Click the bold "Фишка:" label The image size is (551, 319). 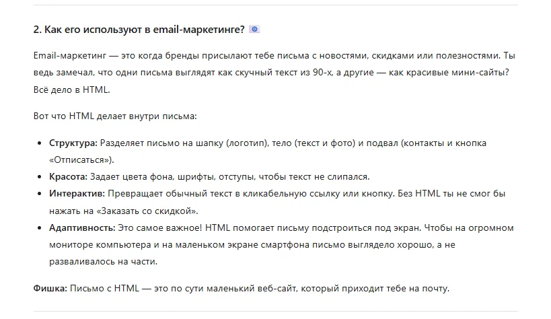tap(49, 289)
